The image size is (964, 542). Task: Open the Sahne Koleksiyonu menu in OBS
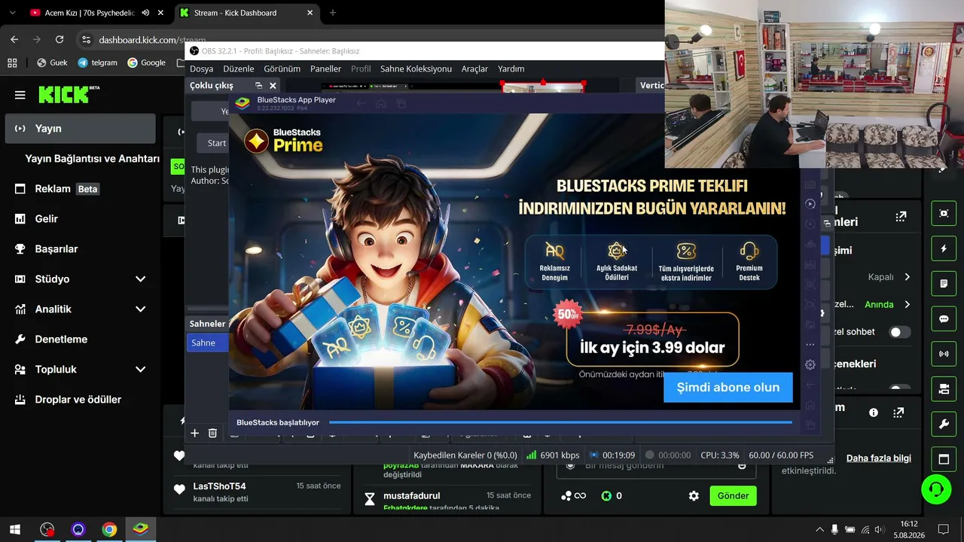[416, 69]
